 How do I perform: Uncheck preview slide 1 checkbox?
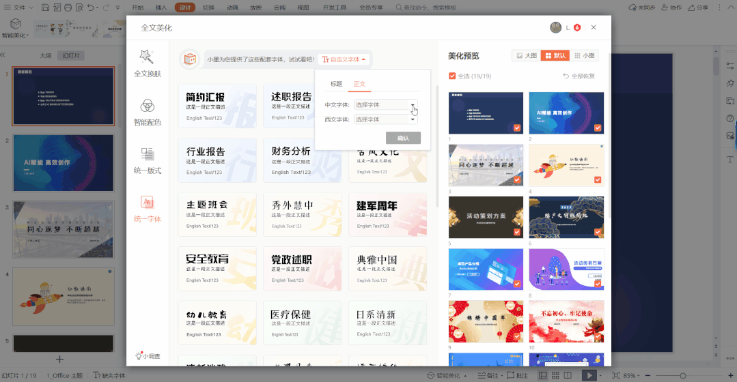pyautogui.click(x=517, y=128)
